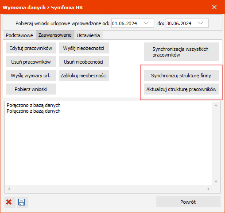This screenshot has width=225, height=213.
Task: Click the log scroll up arrow
Action: pyautogui.click(x=216, y=106)
